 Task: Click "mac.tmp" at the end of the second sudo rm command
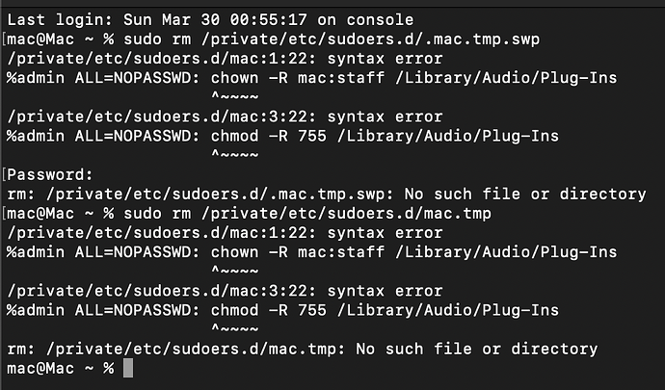point(457,213)
